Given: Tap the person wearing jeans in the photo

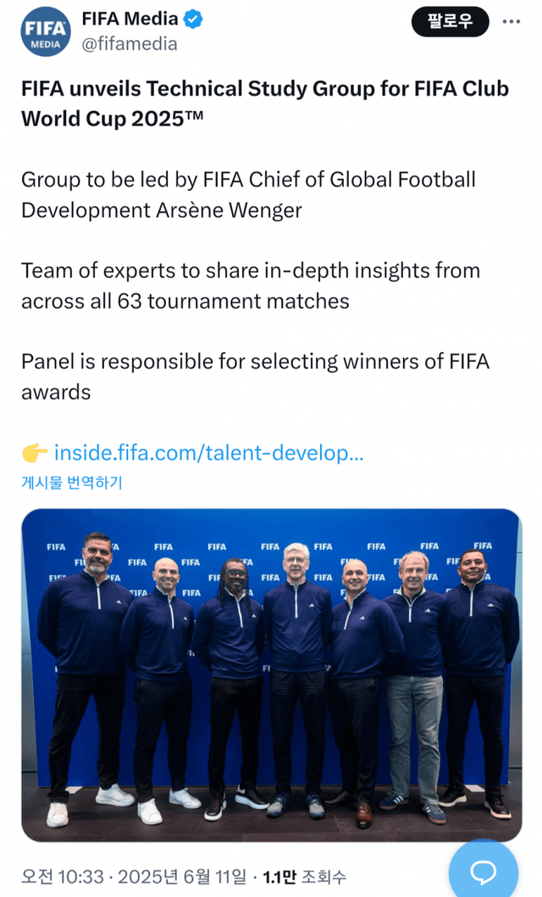Looking at the screenshot, I should click(415, 678).
